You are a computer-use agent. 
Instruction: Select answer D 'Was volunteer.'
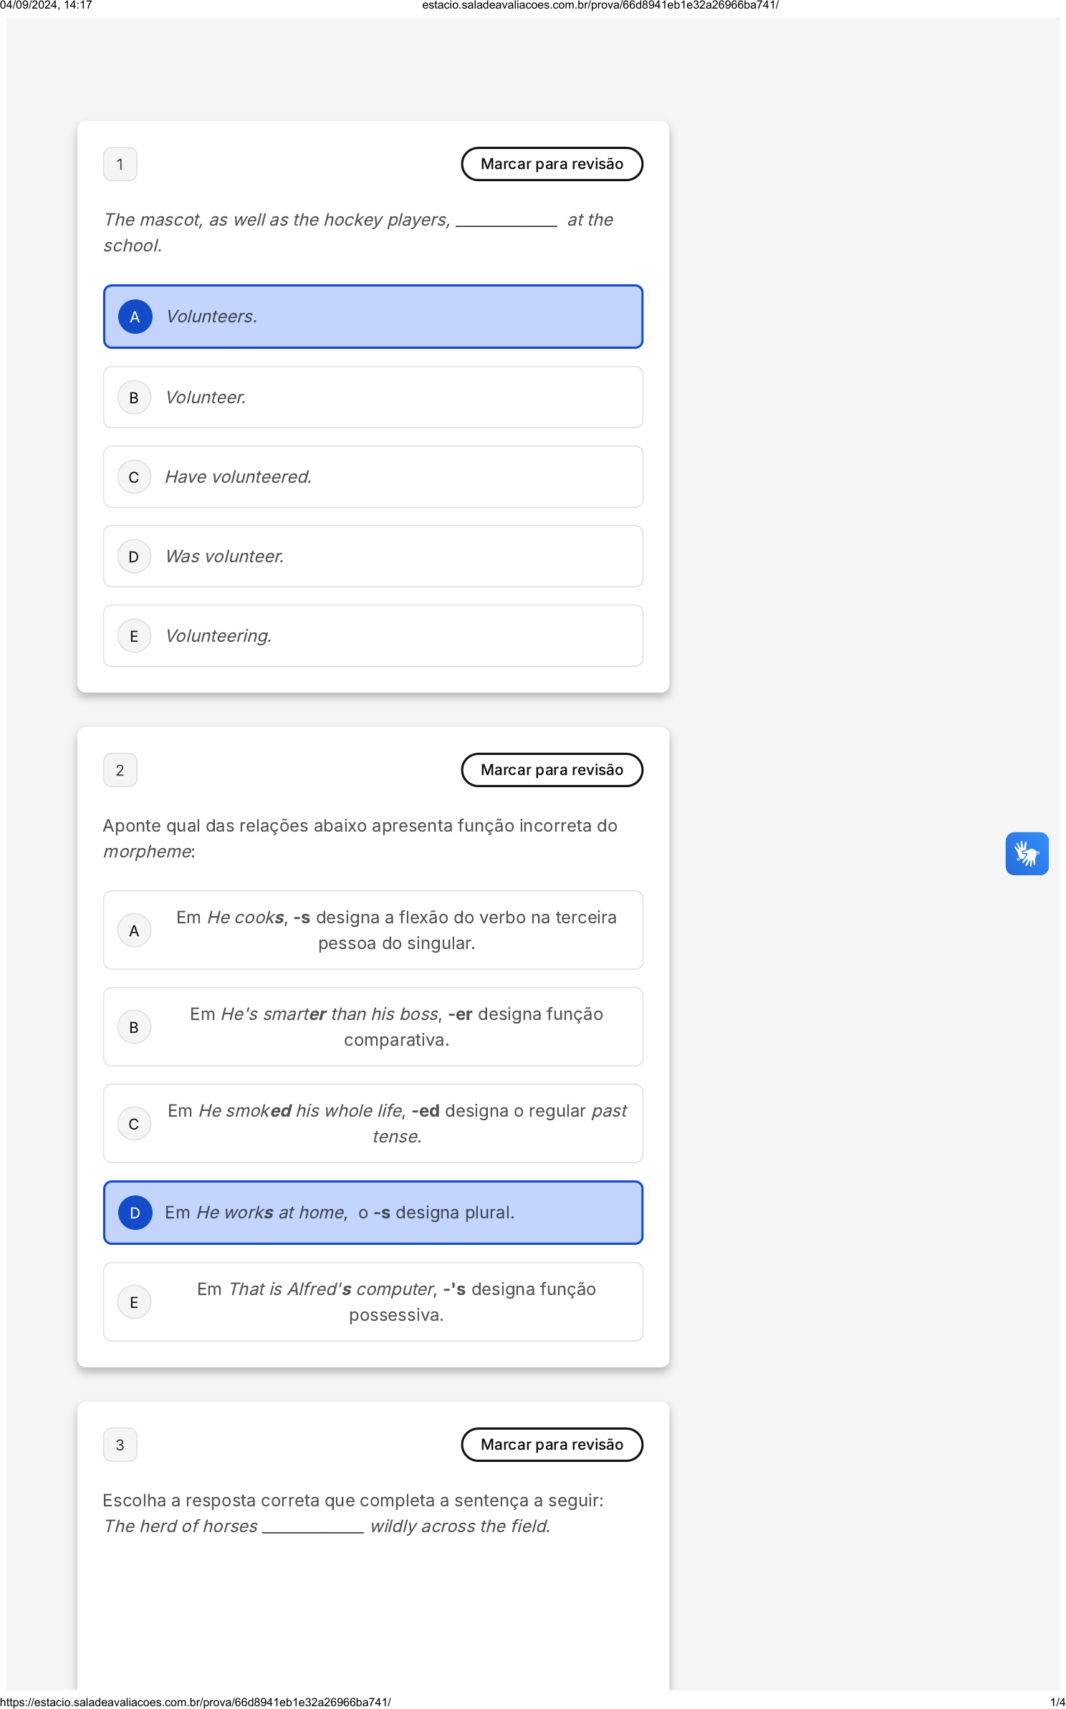click(x=373, y=557)
